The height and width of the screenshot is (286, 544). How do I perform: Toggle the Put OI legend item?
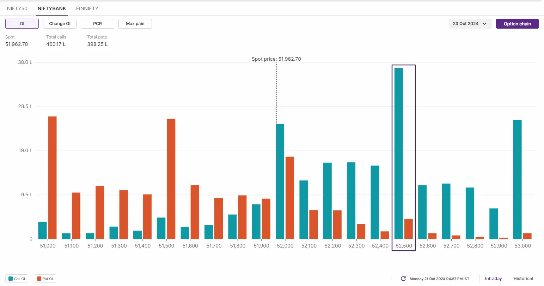pyautogui.click(x=45, y=279)
